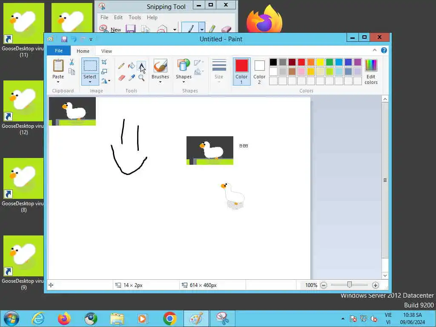Click the Edit colors rainbow icon
The height and width of the screenshot is (327, 436).
pyautogui.click(x=371, y=66)
